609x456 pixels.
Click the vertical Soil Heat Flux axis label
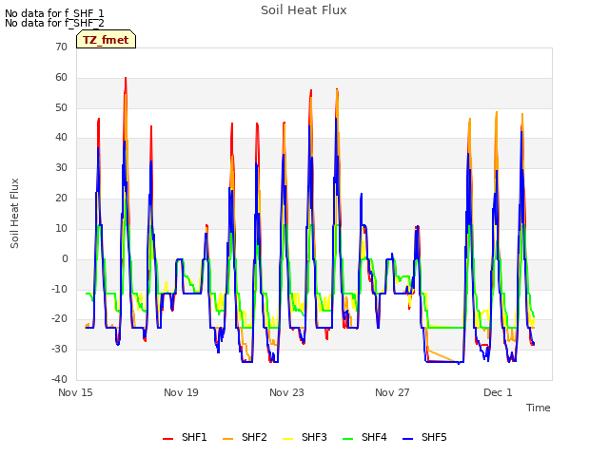click(14, 213)
